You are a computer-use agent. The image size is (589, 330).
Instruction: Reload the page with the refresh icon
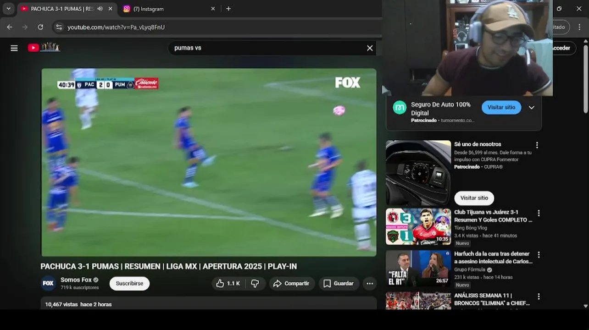[x=40, y=27]
